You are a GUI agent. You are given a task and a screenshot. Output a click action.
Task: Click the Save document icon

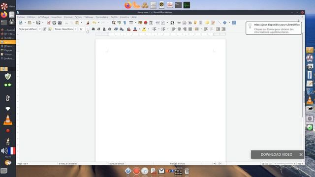tap(38, 23)
